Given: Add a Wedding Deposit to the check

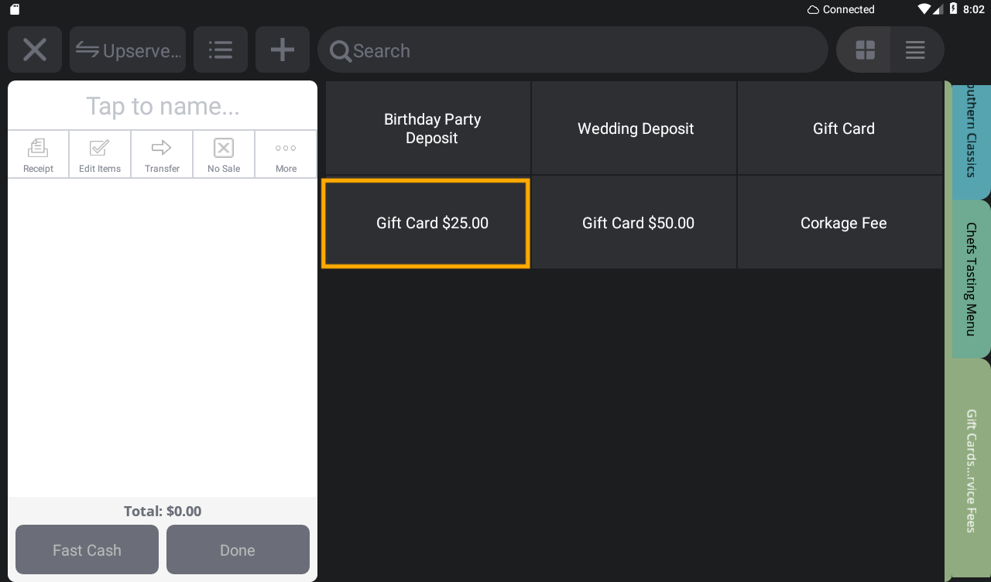Looking at the screenshot, I should coord(635,128).
